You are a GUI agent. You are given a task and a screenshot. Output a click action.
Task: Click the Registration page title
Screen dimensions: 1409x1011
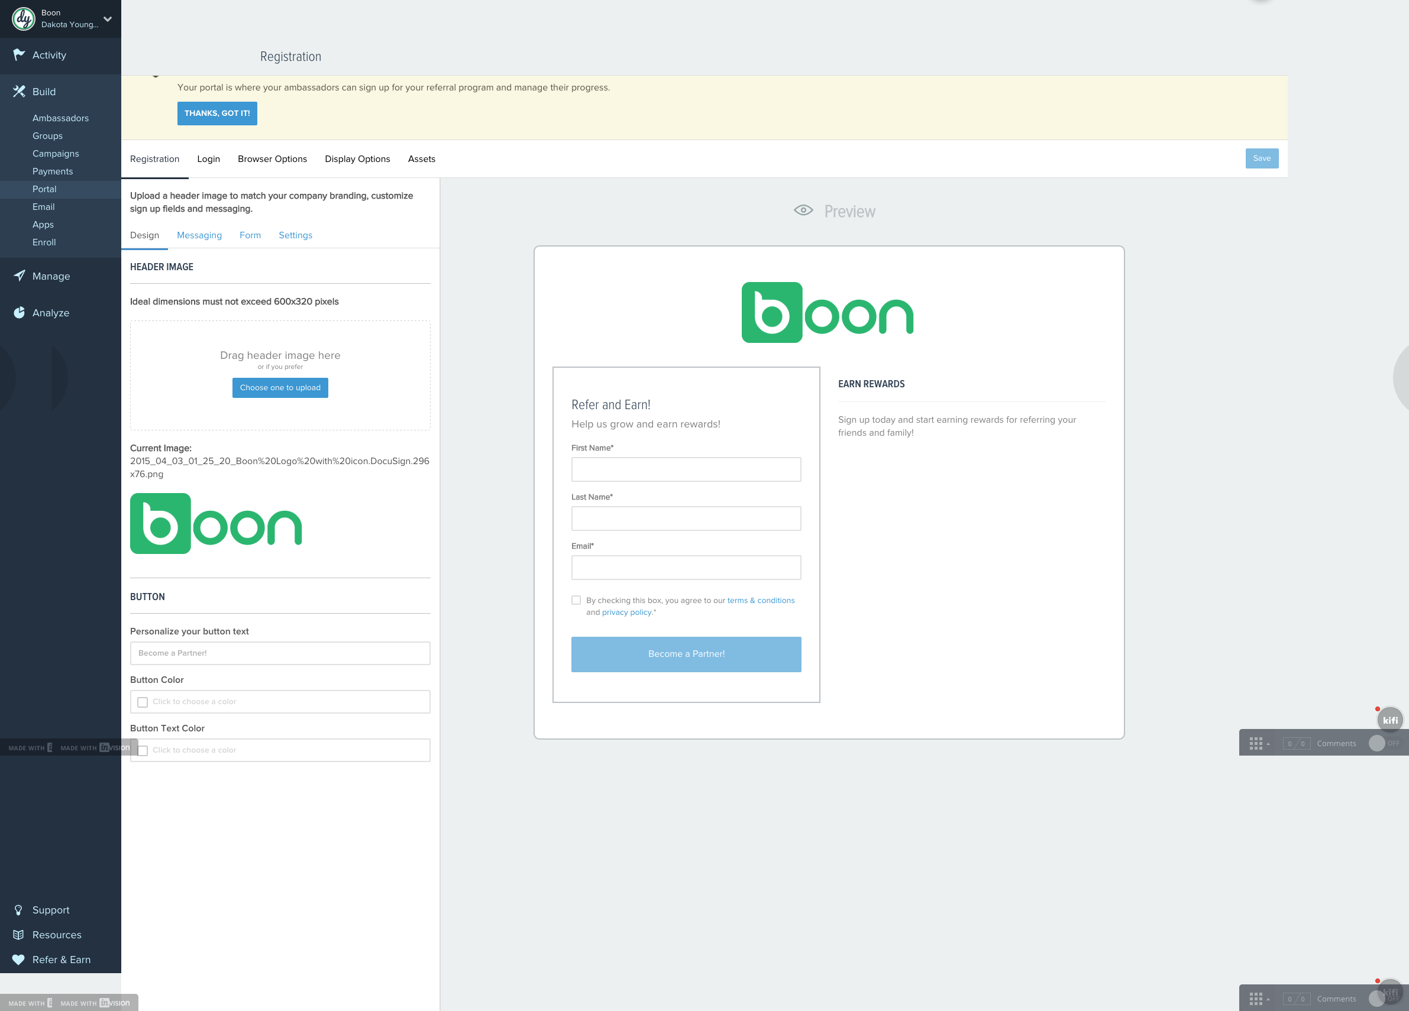(x=291, y=57)
